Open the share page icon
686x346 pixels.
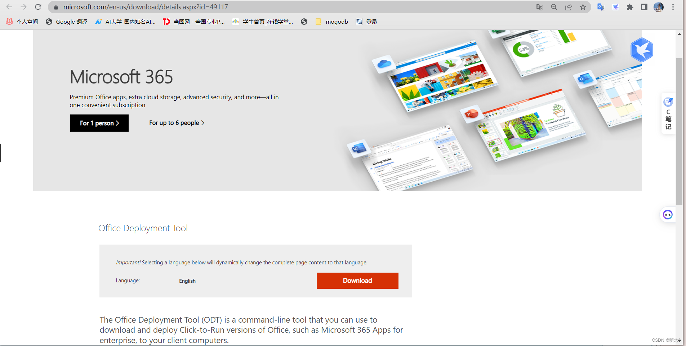point(568,7)
